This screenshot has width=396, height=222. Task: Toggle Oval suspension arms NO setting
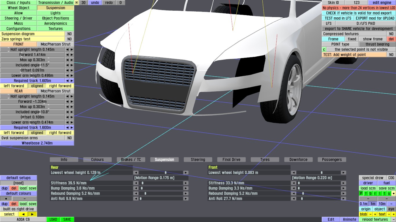tap(70, 138)
